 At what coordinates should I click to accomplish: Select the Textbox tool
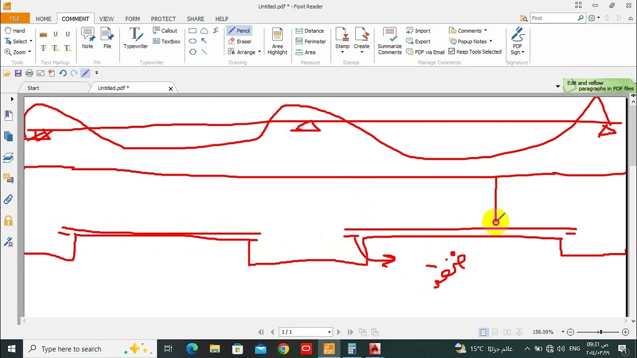(x=167, y=41)
